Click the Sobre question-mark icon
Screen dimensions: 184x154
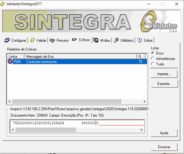point(139,40)
